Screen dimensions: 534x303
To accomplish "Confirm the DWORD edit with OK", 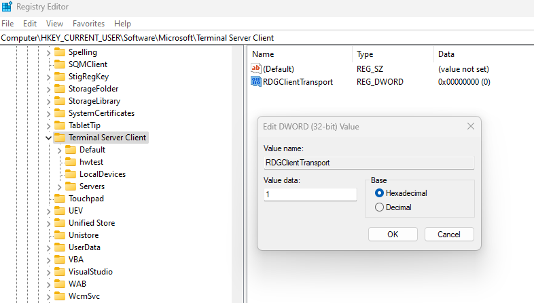I will pyautogui.click(x=393, y=235).
